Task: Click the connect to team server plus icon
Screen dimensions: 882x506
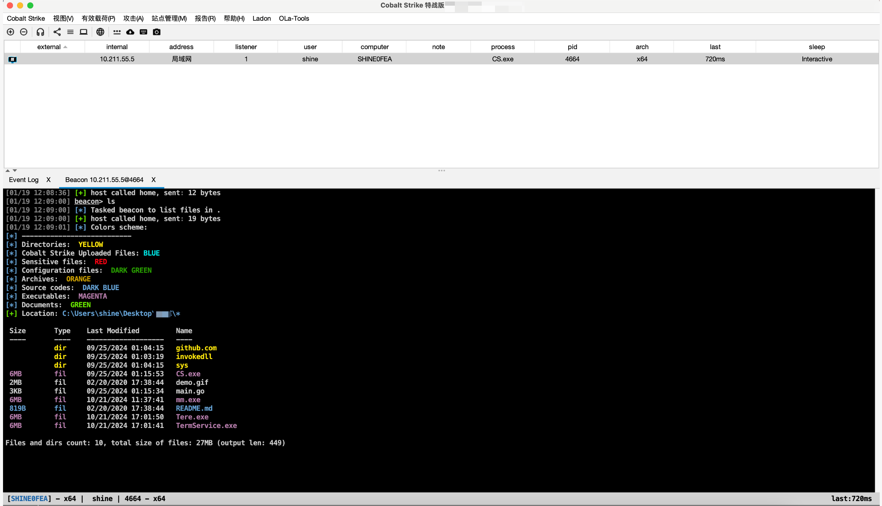Action: (11, 32)
